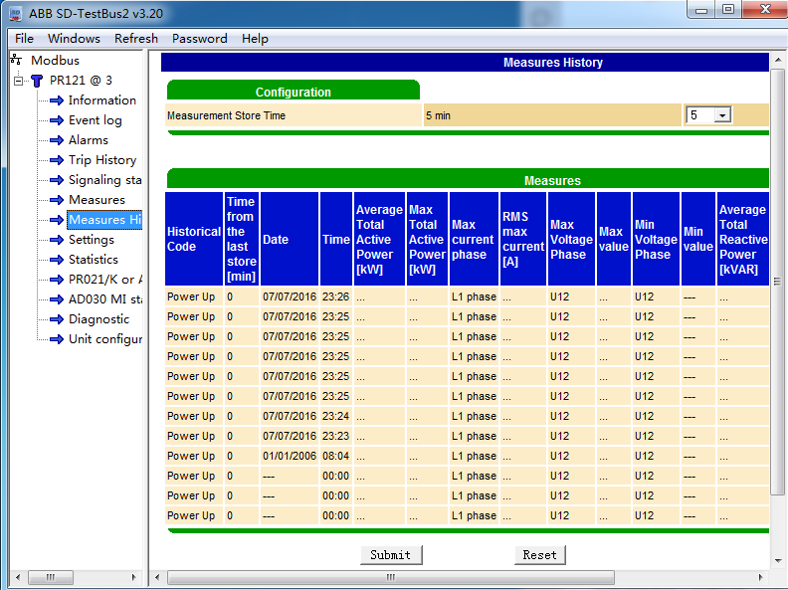This screenshot has width=788, height=590.
Task: Collapse the PR121 @ 3 tree node
Action: point(19,81)
